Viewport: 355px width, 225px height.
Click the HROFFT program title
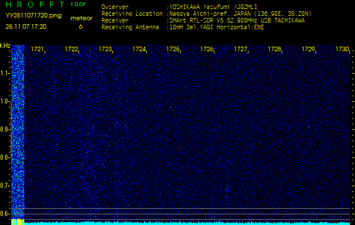[35, 4]
